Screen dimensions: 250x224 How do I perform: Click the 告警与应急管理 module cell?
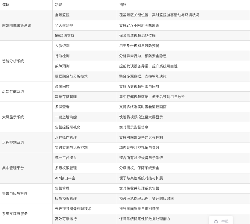pos(15,193)
